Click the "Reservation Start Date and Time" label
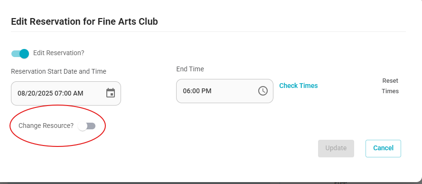The height and width of the screenshot is (184, 422). 59,71
